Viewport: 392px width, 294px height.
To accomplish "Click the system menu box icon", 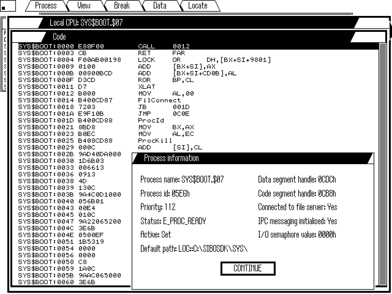I will click(8, 6).
